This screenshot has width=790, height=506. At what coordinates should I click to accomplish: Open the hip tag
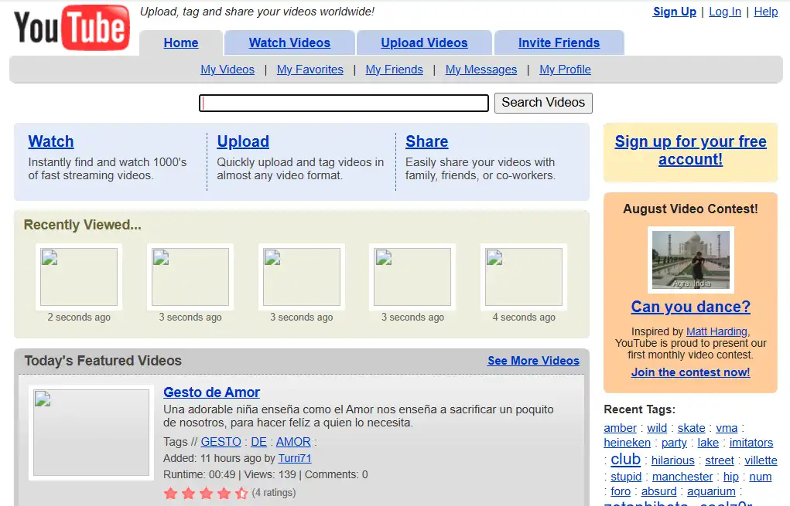731,477
